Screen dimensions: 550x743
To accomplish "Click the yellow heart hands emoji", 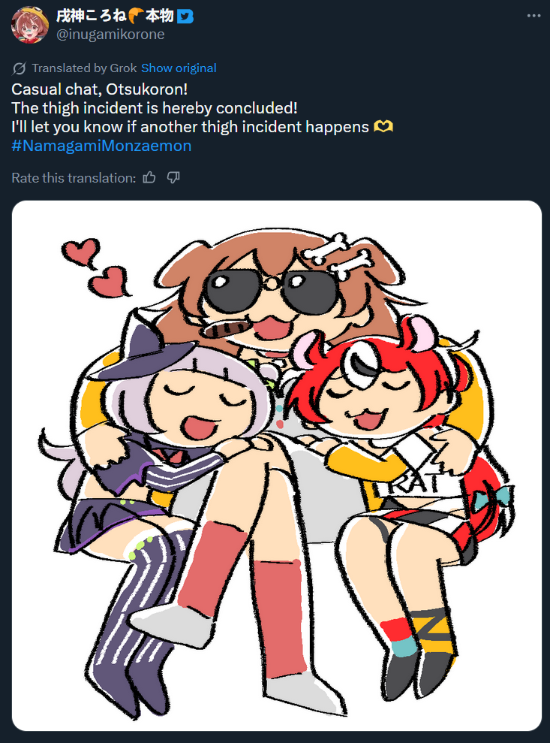I will [383, 126].
